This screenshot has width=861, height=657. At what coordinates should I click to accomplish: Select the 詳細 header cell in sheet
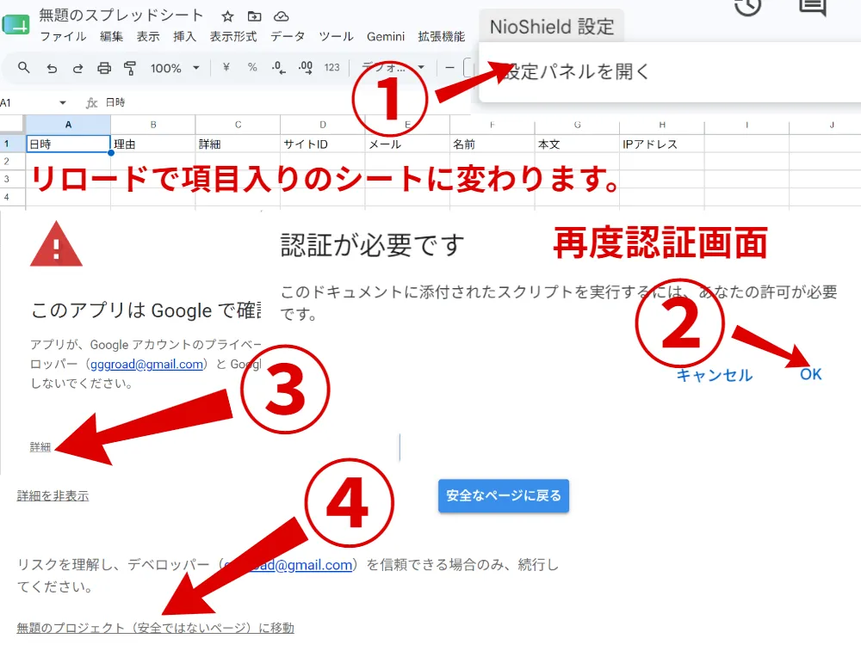coord(238,144)
